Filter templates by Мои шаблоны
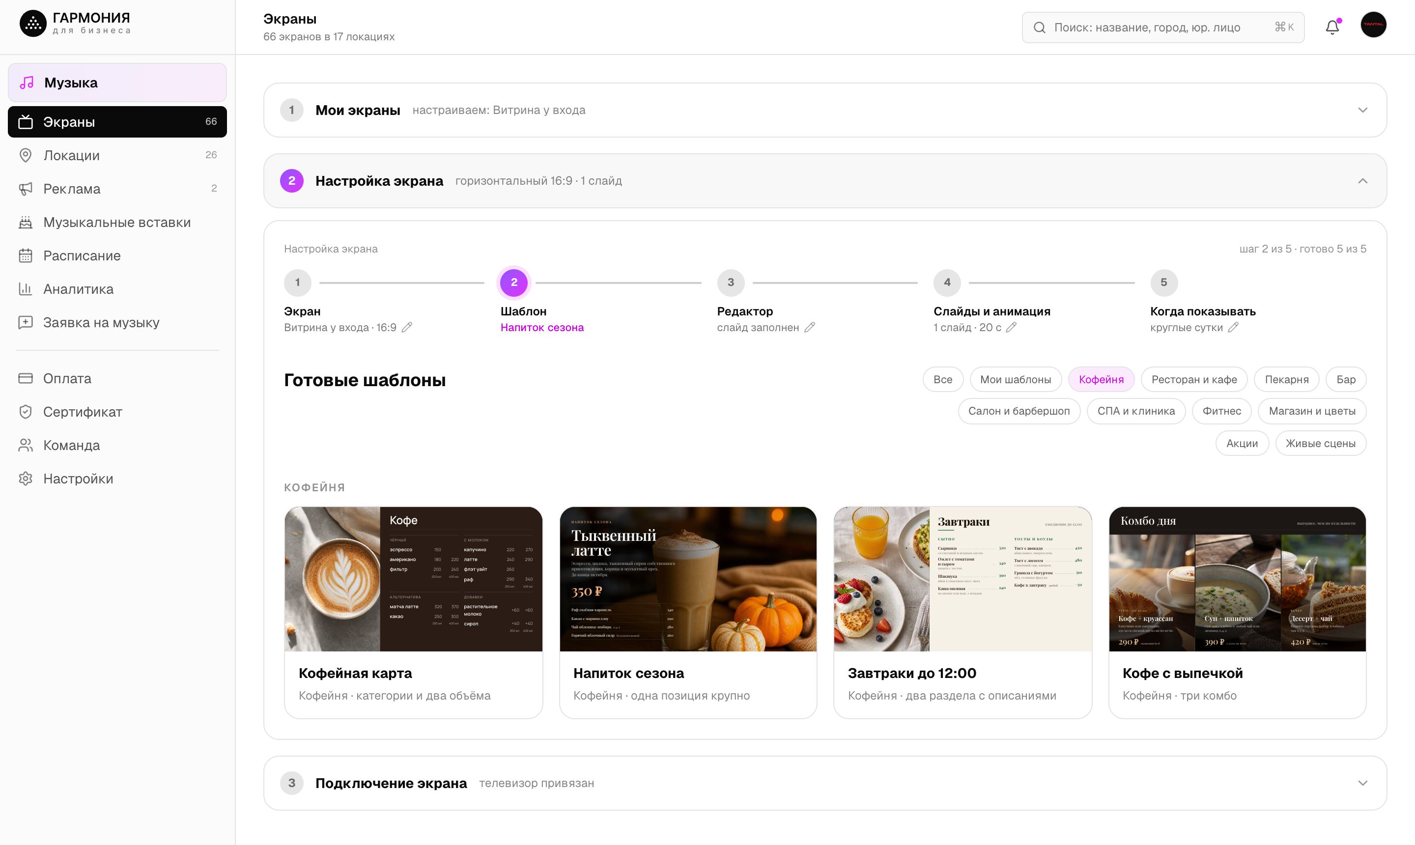This screenshot has height=845, width=1415. (x=1016, y=379)
